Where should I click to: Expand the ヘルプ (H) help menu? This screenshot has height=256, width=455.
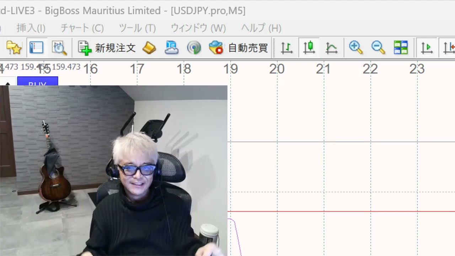(261, 28)
